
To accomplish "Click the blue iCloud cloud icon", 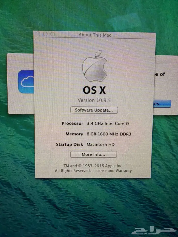I will click(x=26, y=82).
